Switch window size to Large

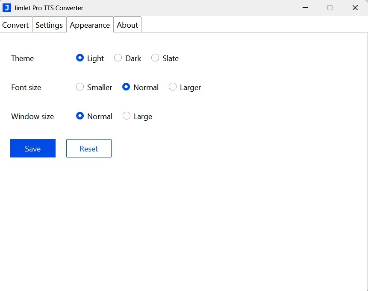(127, 116)
